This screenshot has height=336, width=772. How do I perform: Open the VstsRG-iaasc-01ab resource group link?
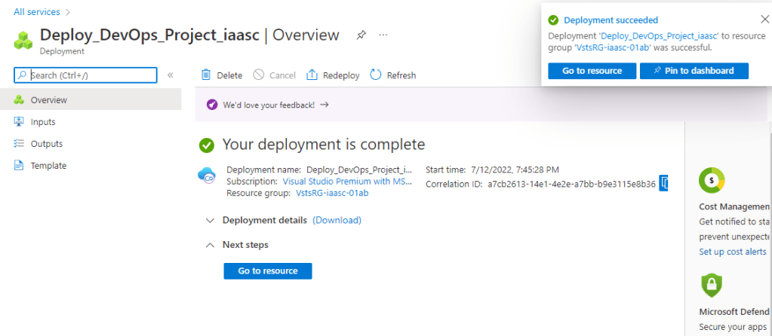[332, 194]
